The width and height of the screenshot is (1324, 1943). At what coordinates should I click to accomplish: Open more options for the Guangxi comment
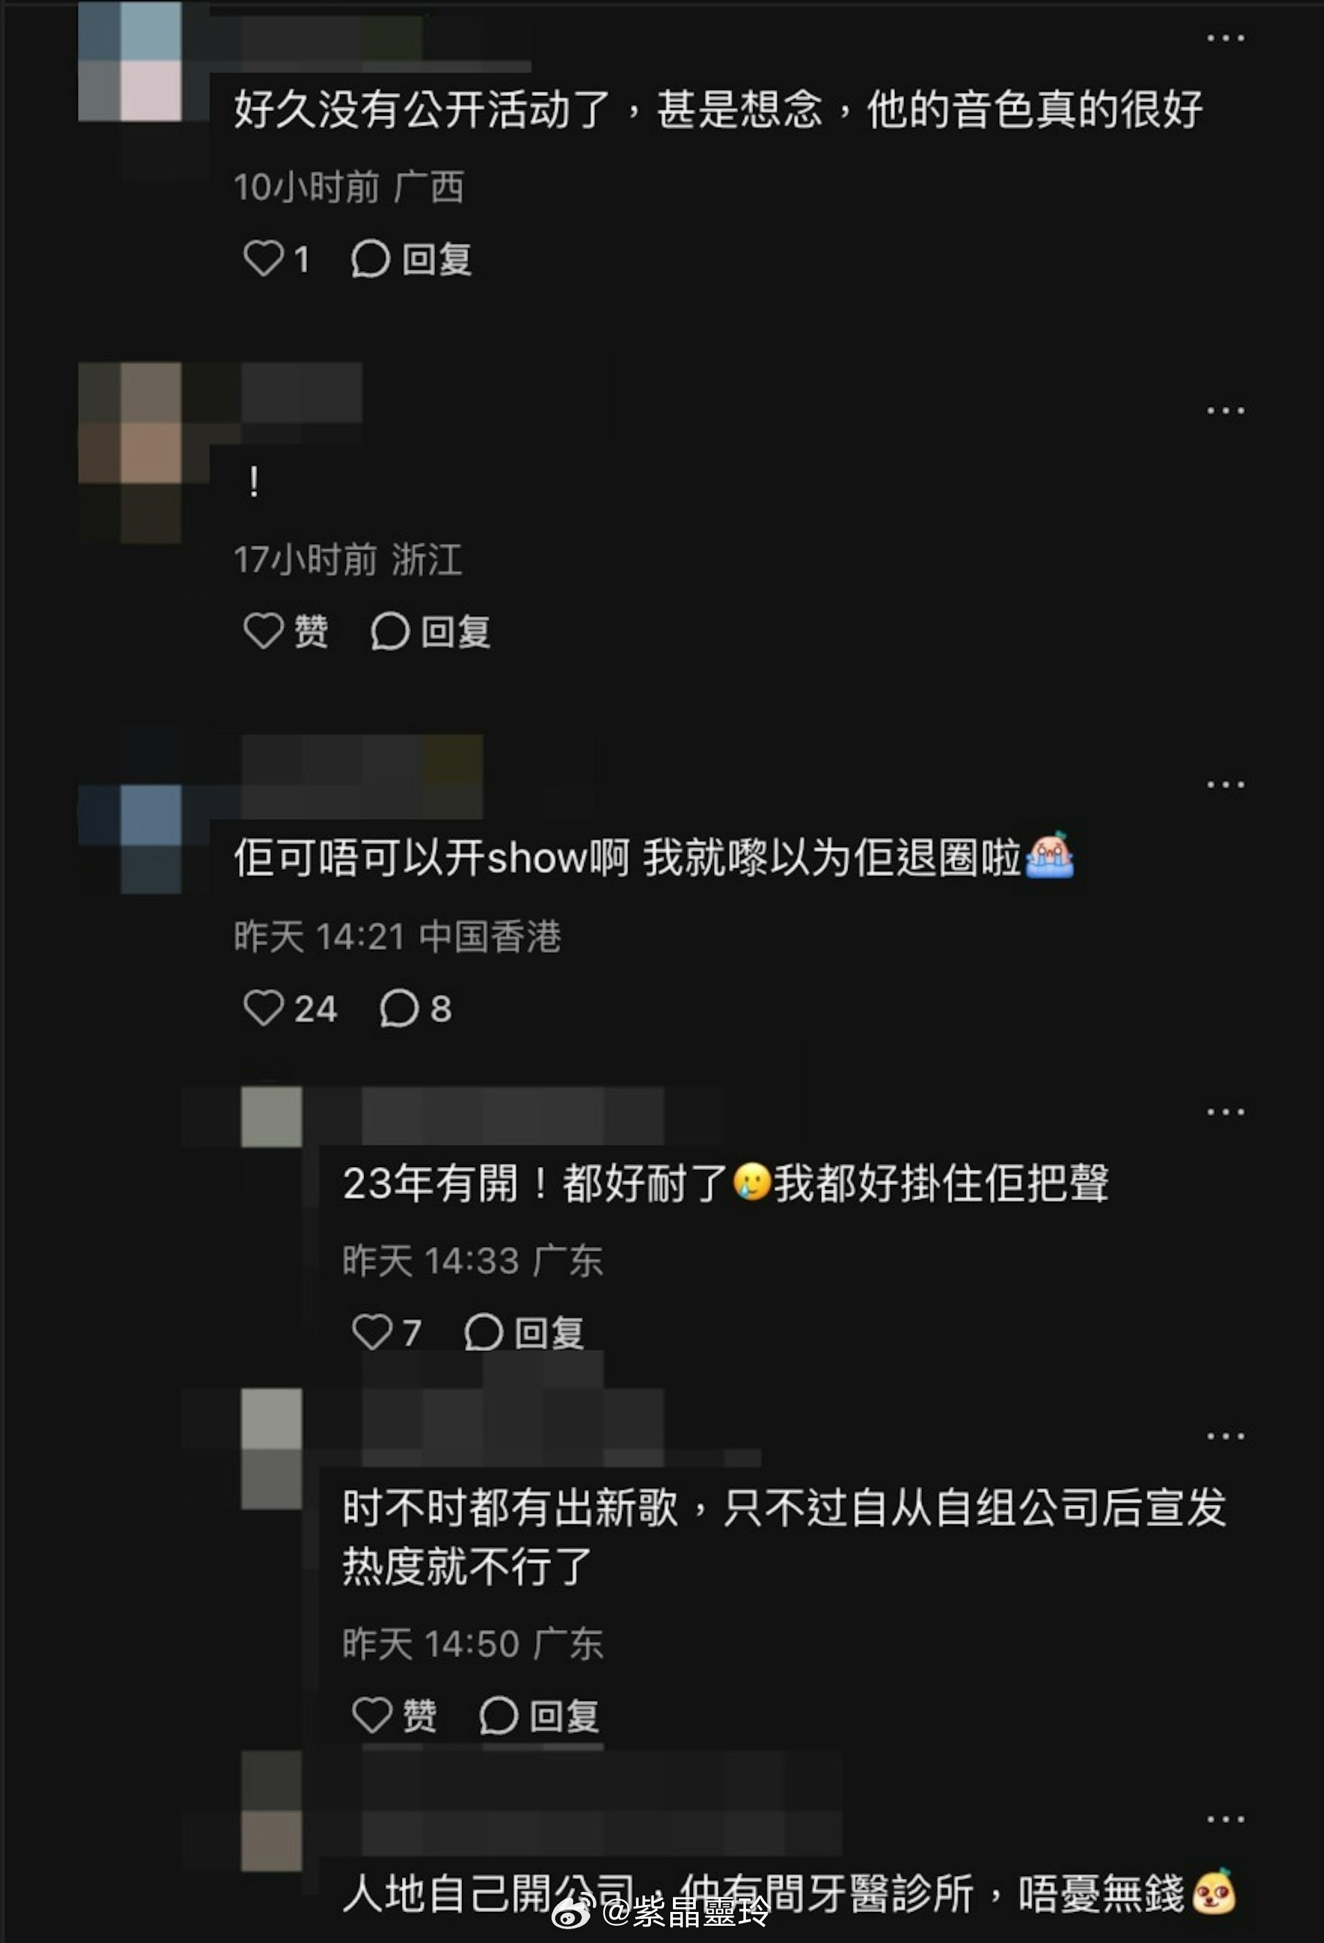(x=1225, y=39)
